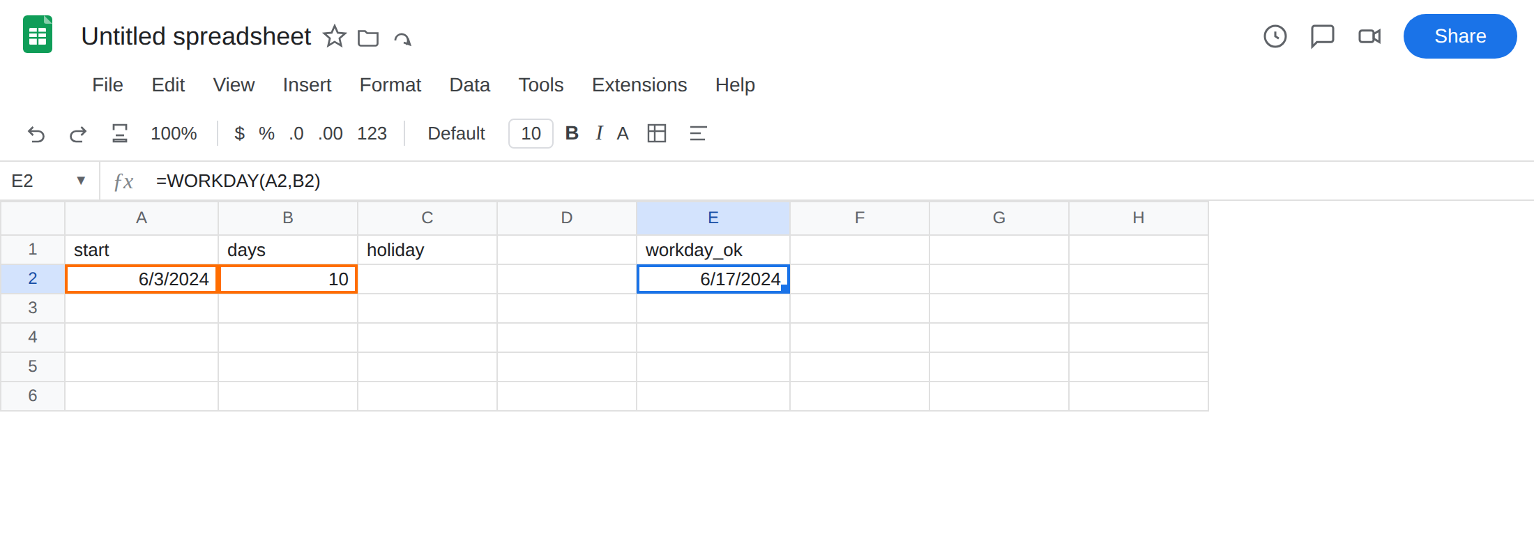Undo the last action
Image resolution: width=1534 pixels, height=558 pixels.
tap(36, 133)
